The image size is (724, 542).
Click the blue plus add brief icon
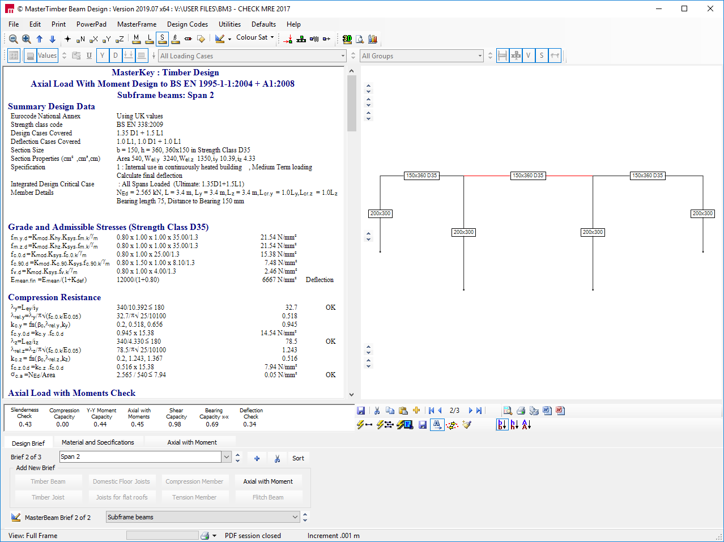[x=257, y=458]
